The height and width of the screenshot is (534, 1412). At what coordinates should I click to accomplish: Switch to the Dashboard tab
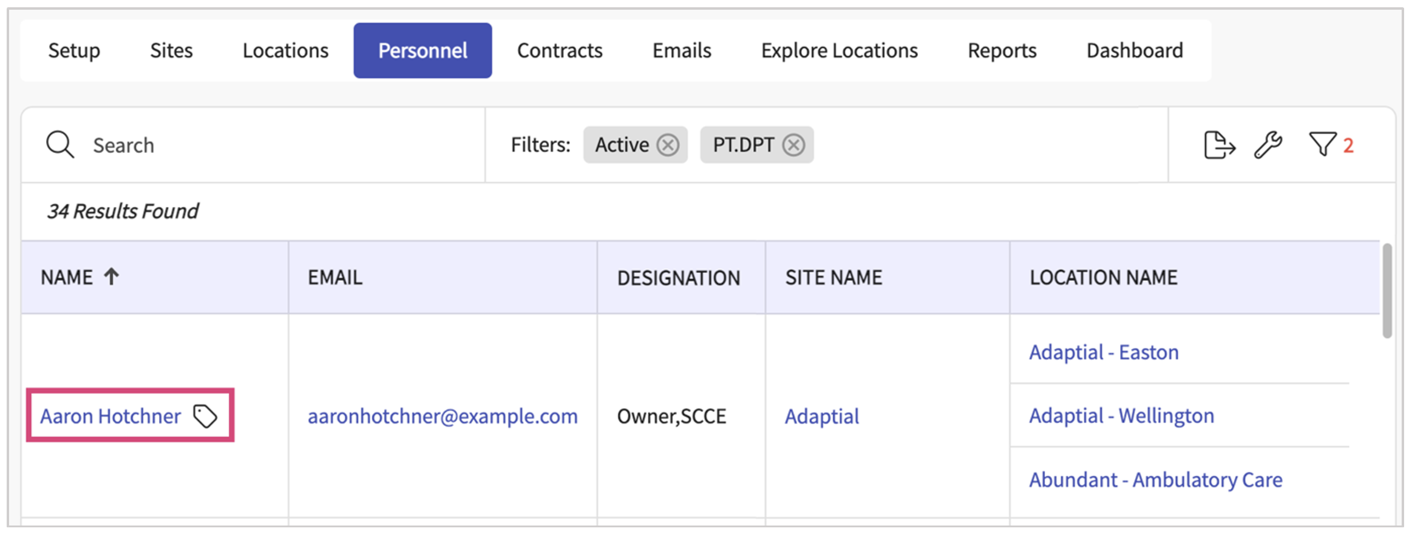click(x=1134, y=50)
